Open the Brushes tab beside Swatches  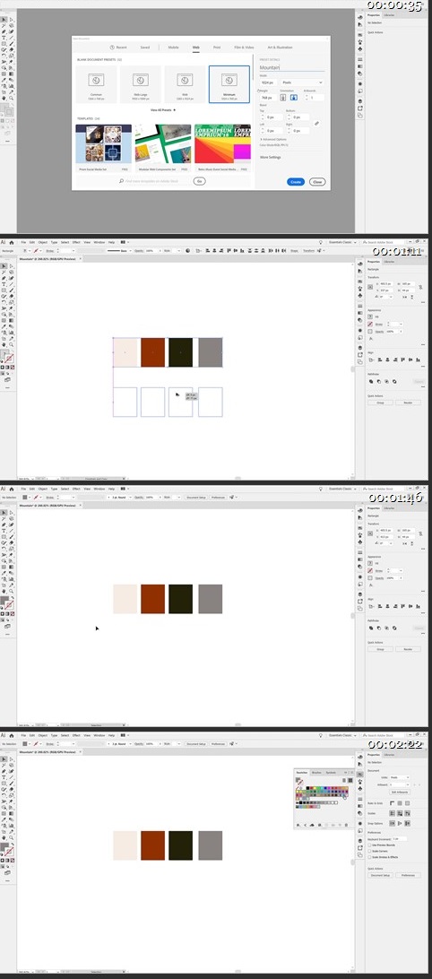click(316, 772)
